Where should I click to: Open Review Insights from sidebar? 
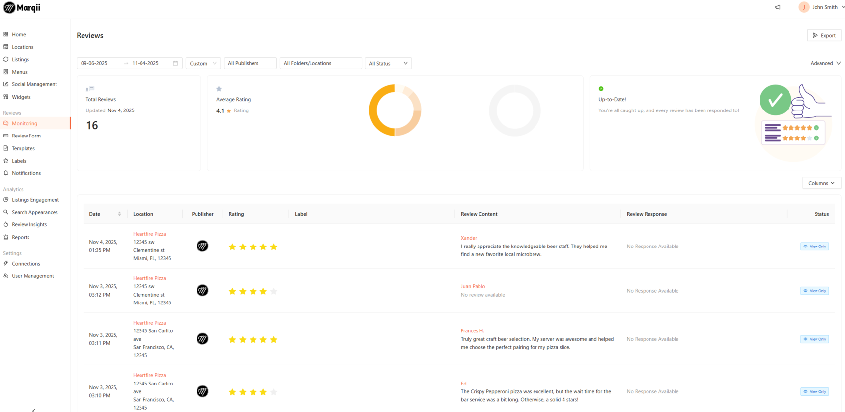[x=29, y=225]
